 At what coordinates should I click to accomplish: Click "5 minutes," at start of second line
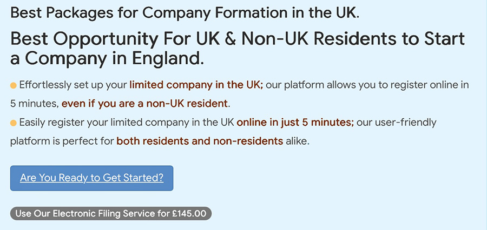coord(34,103)
